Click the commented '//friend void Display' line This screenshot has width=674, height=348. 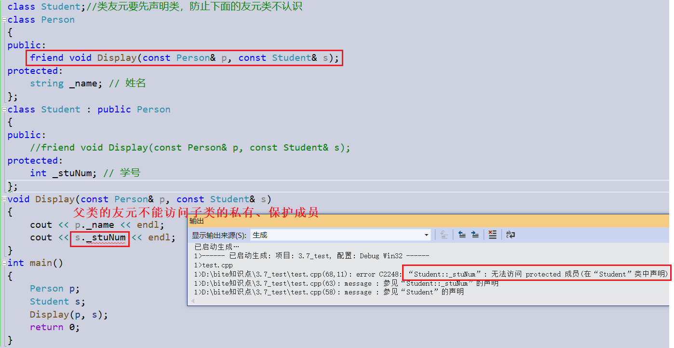click(190, 148)
